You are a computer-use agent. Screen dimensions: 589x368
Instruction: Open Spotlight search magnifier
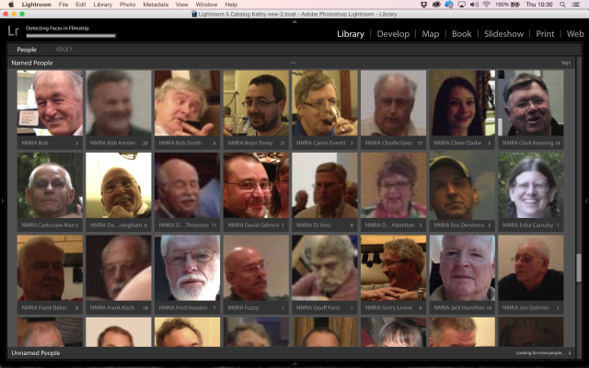coord(562,5)
